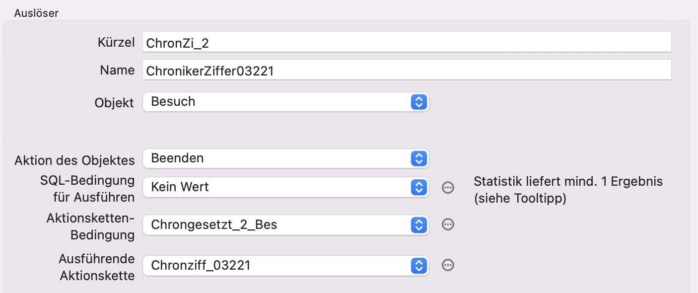The width and height of the screenshot is (698, 293).
Task: Click the Kürzel label
Action: (116, 42)
